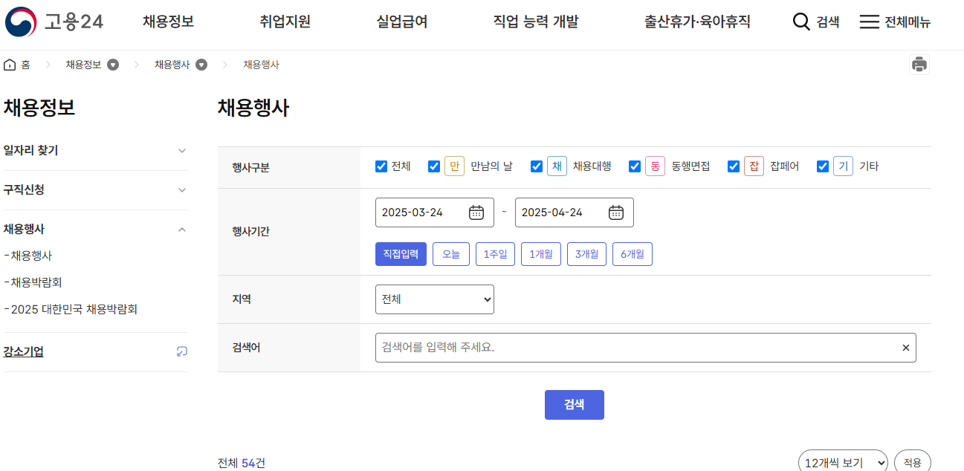The image size is (964, 471).
Task: Click the home icon in the breadcrumb
Action: coord(9,65)
